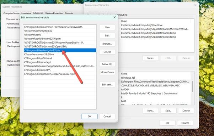Screen dimensions: 214x136
Task: Select the plain %SystemRoot% entry
Action: (x=60, y=35)
